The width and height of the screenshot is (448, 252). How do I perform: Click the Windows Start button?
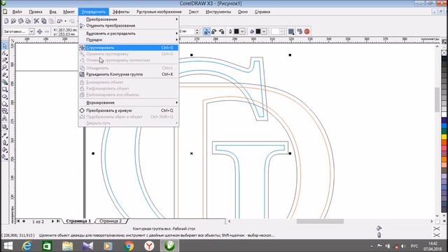[x=8, y=246]
